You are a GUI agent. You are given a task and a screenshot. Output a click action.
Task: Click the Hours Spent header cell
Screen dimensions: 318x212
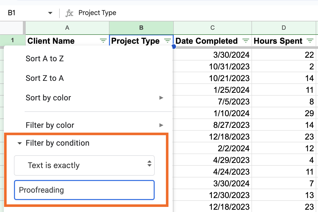click(284, 41)
